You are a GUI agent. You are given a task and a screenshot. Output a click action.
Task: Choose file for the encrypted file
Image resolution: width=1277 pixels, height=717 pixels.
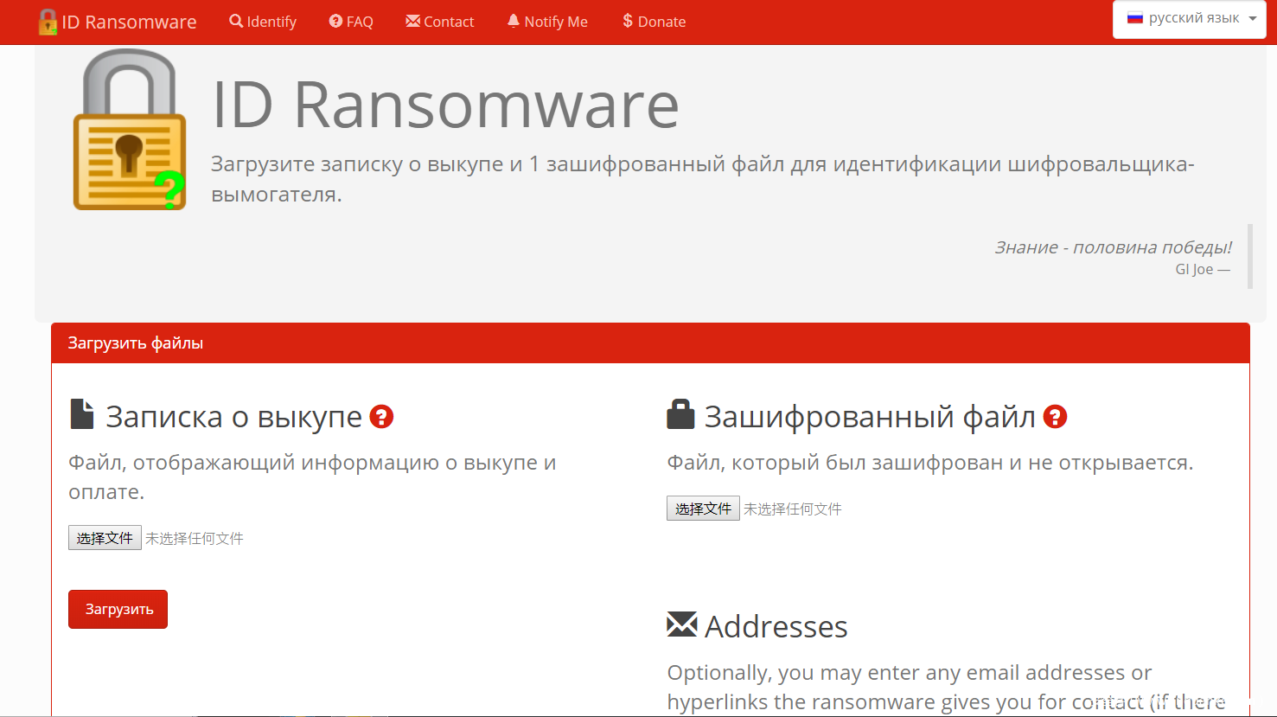pos(703,509)
